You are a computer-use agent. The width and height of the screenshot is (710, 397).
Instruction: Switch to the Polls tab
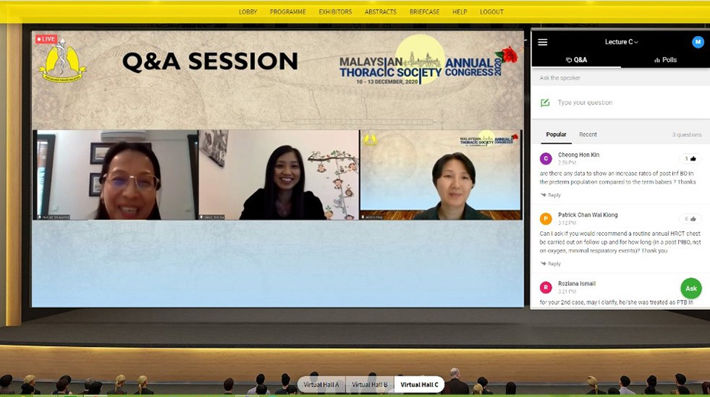coord(665,60)
